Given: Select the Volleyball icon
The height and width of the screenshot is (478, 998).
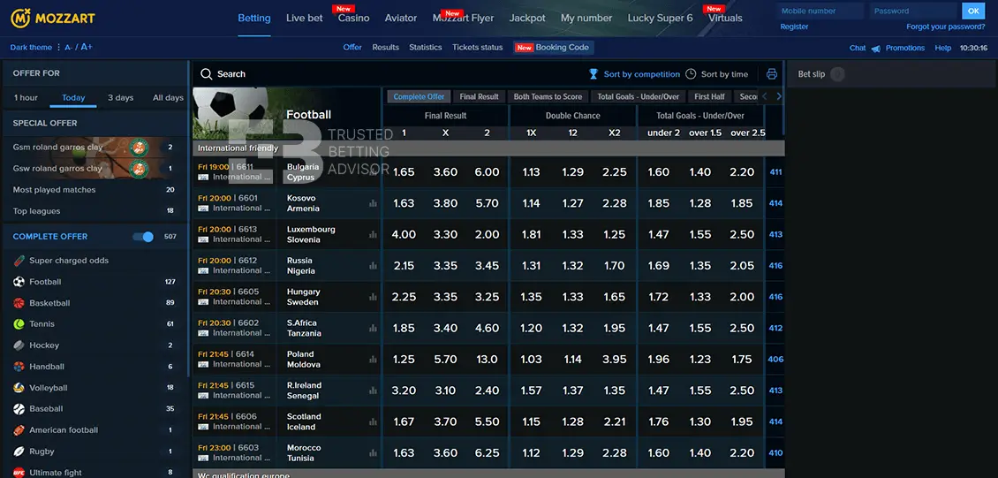Looking at the screenshot, I should (19, 388).
